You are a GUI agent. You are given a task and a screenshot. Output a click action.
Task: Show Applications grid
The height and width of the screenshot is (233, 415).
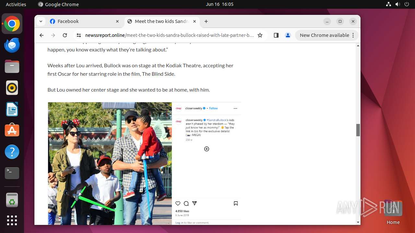(x=12, y=220)
